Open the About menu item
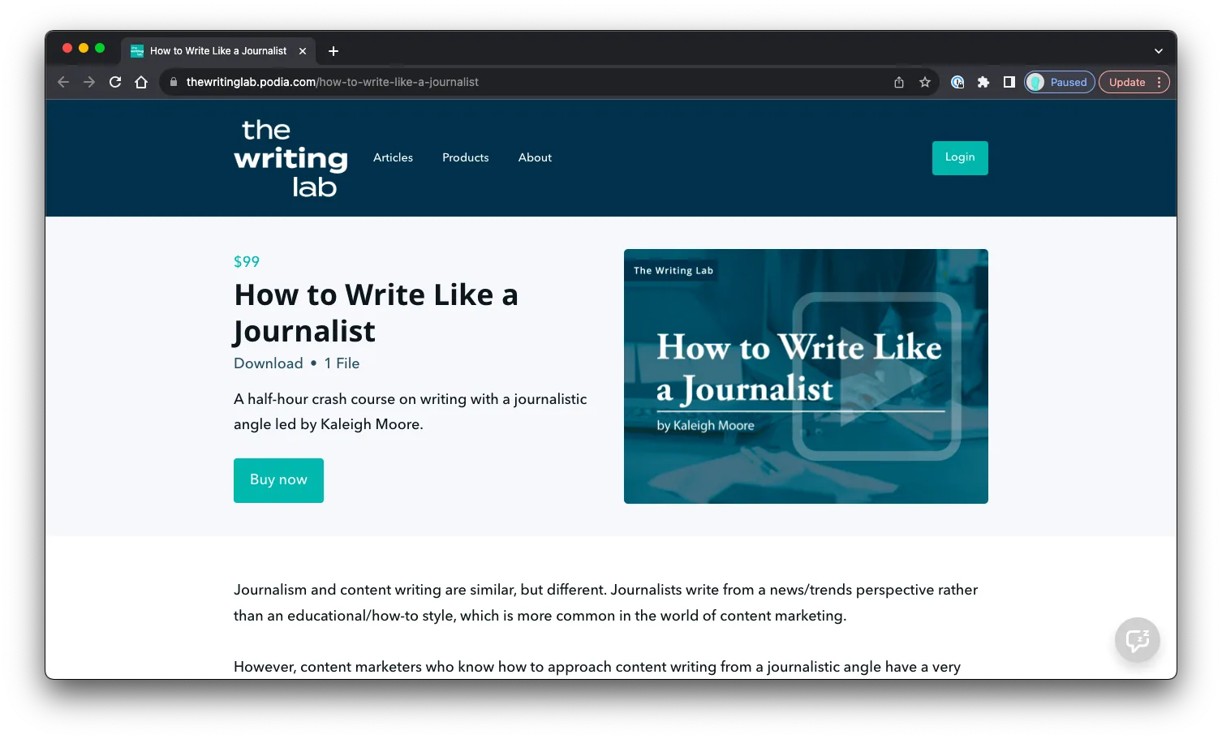 point(535,157)
